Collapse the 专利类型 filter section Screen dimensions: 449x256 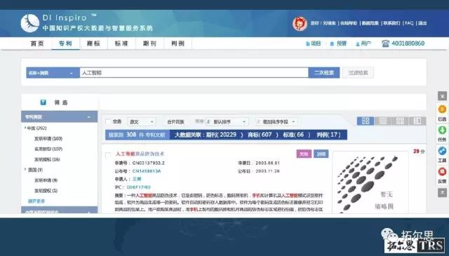[89, 117]
